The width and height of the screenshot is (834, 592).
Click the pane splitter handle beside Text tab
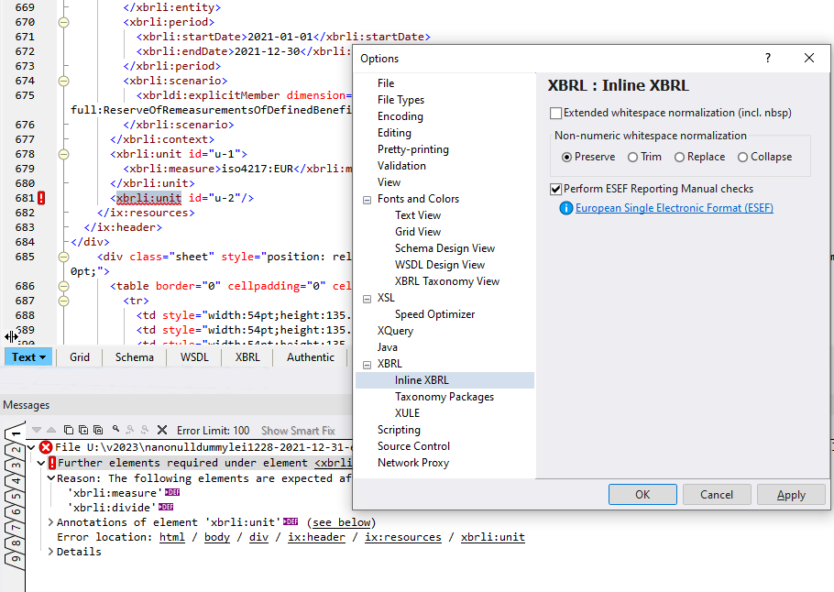[x=12, y=337]
